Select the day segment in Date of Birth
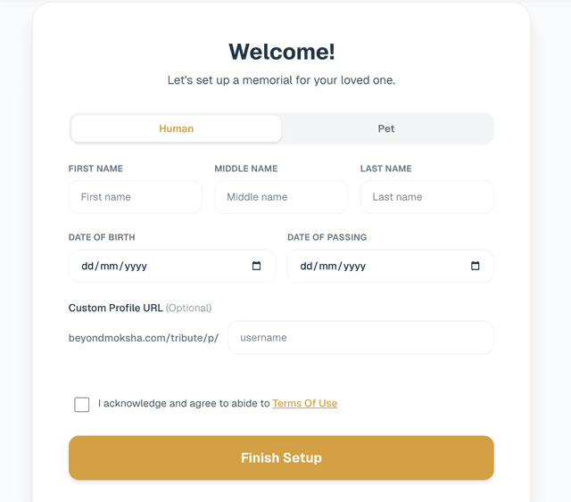 point(87,266)
